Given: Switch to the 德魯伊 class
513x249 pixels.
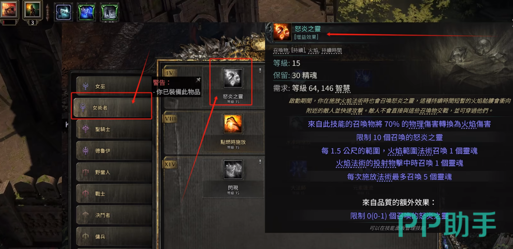Looking at the screenshot, I should click(114, 151).
